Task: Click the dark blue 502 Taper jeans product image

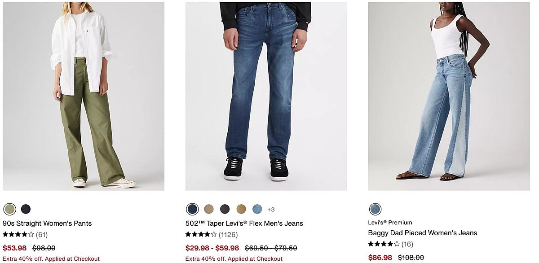Action: click(x=266, y=96)
